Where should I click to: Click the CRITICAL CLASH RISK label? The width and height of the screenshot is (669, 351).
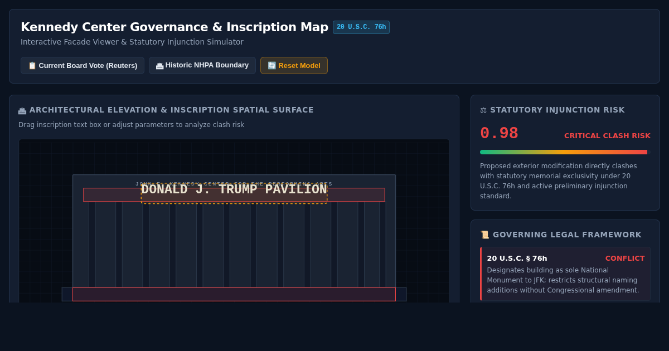(x=607, y=136)
